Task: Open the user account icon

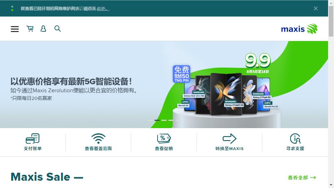Action: pos(43,29)
